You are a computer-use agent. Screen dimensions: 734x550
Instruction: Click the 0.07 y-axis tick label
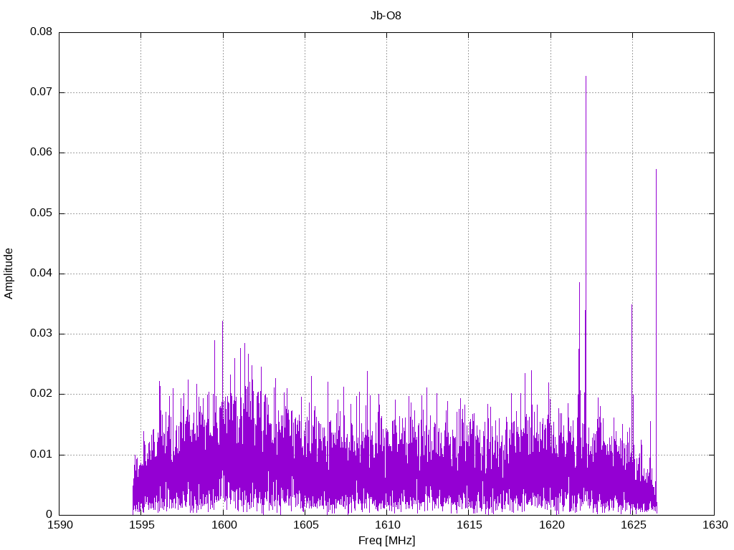(40, 92)
